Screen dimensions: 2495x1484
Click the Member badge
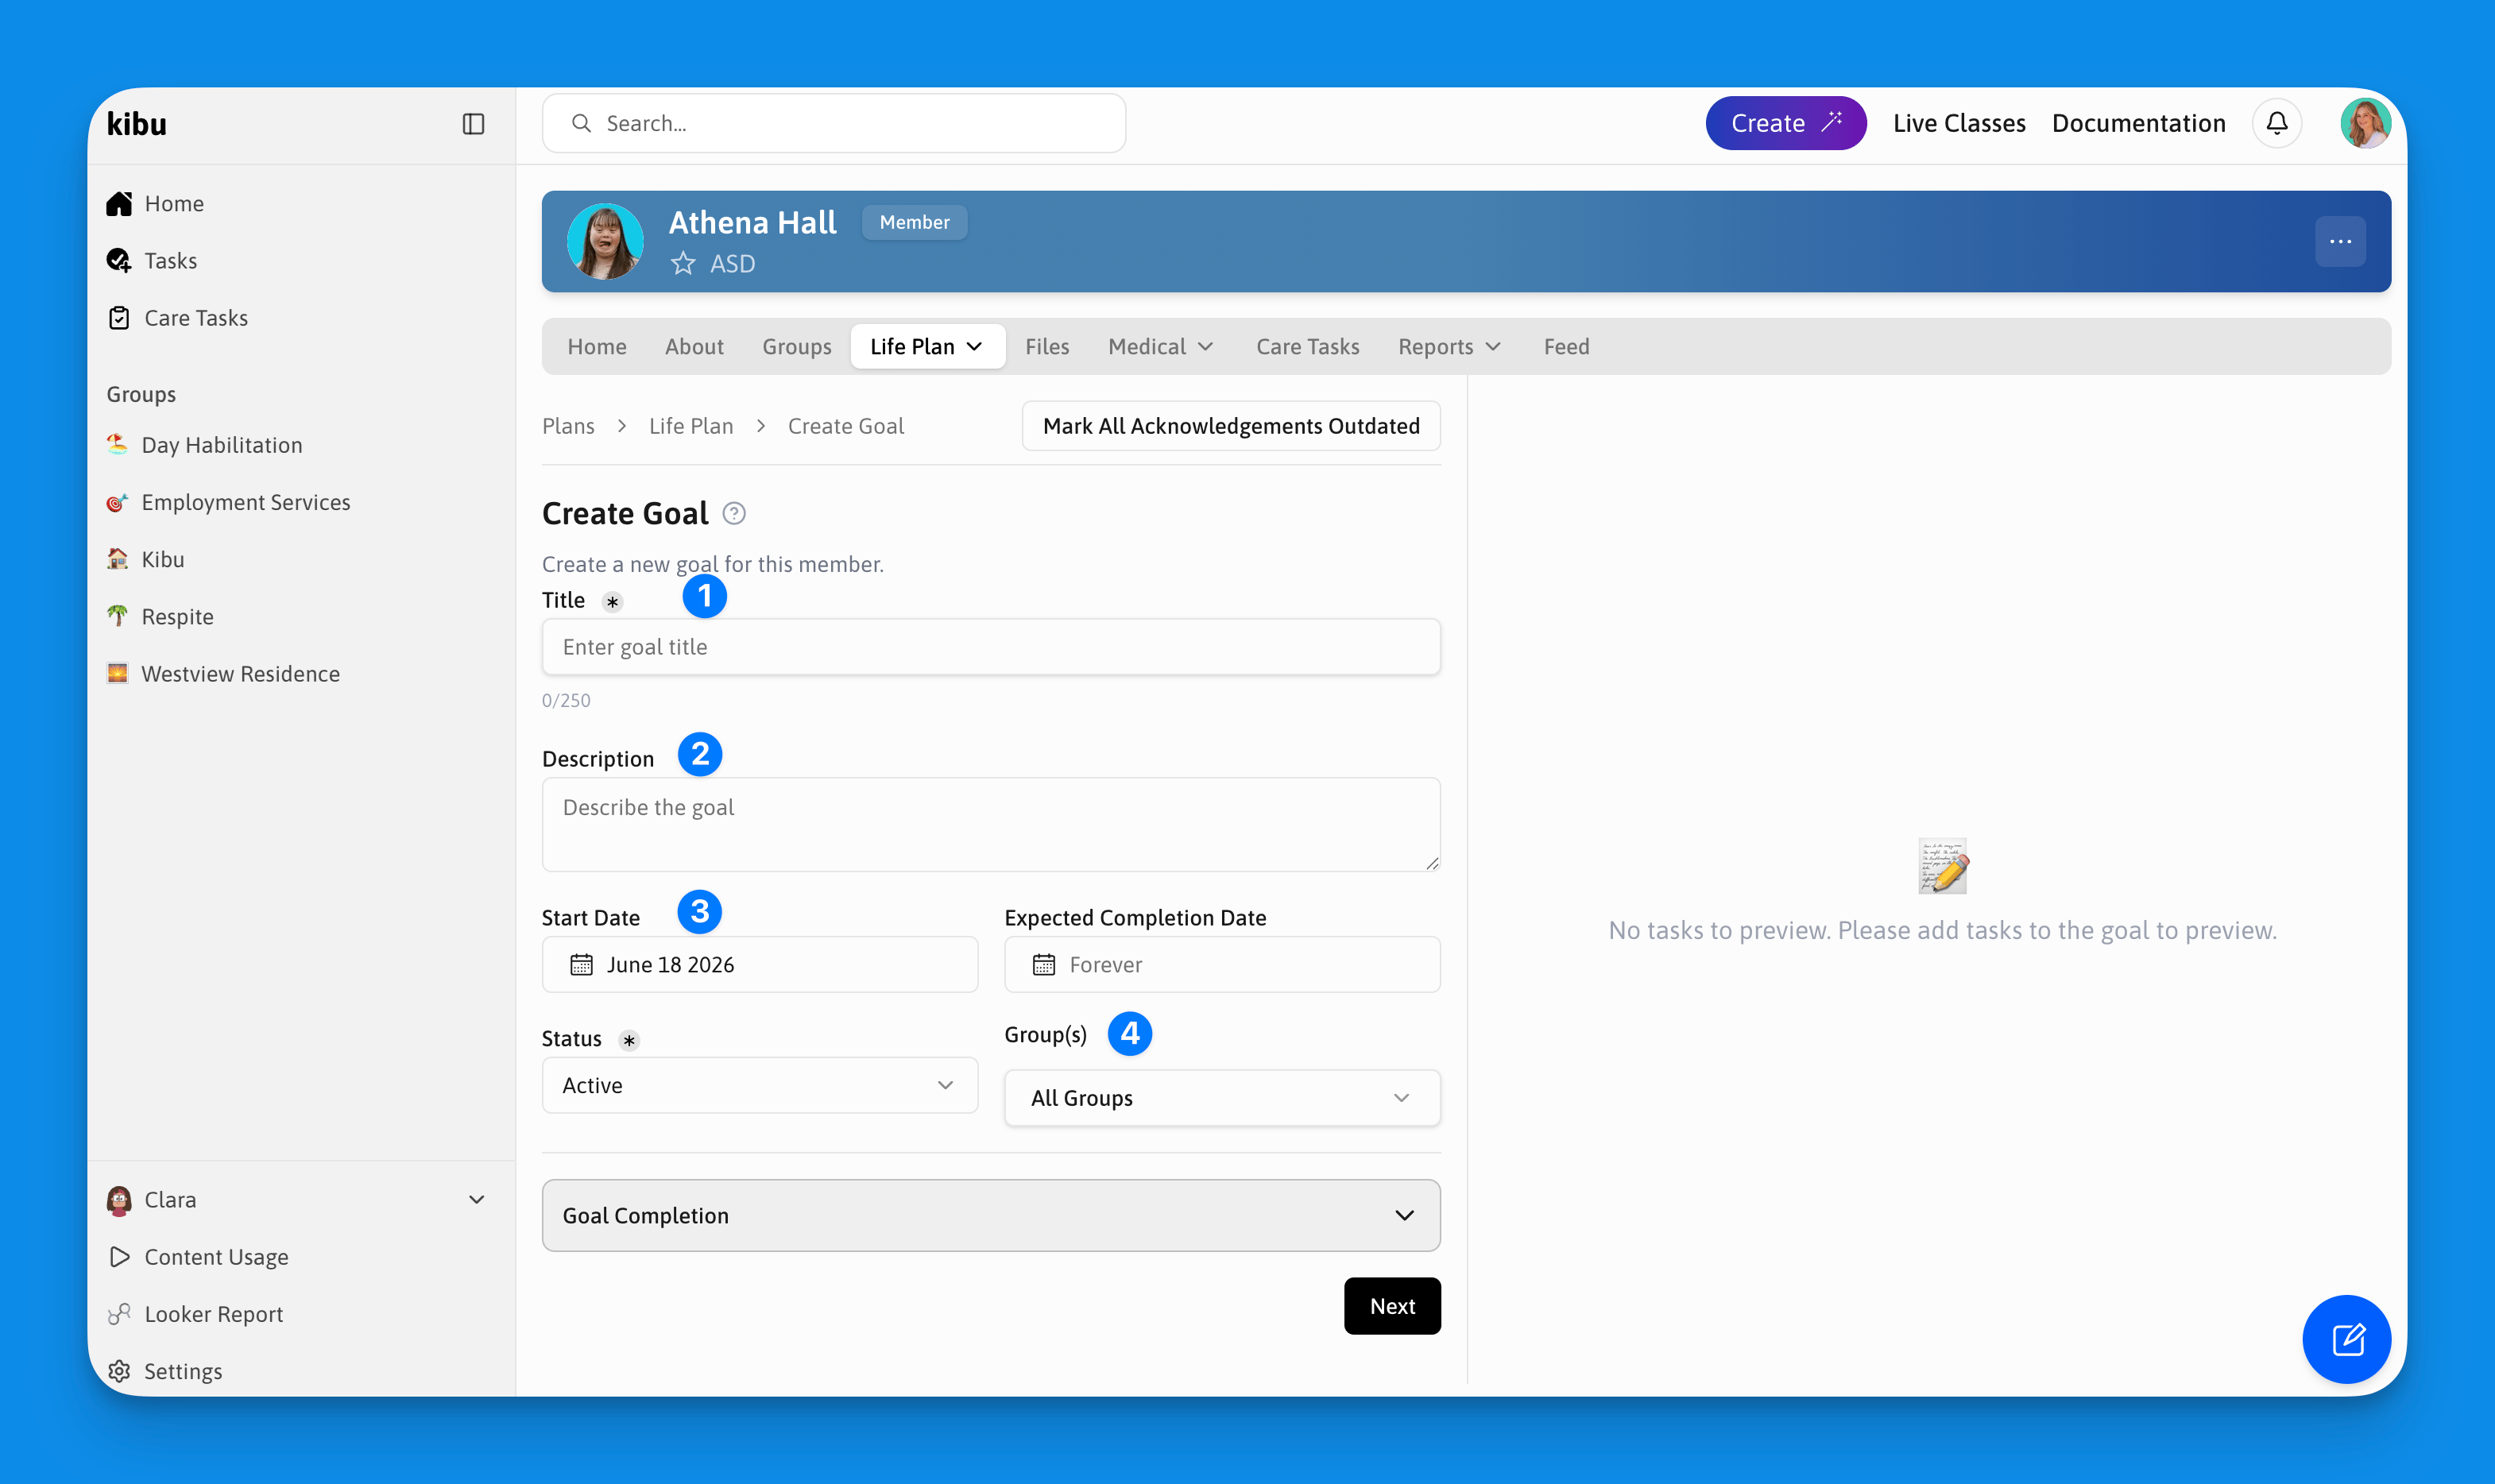[x=914, y=222]
